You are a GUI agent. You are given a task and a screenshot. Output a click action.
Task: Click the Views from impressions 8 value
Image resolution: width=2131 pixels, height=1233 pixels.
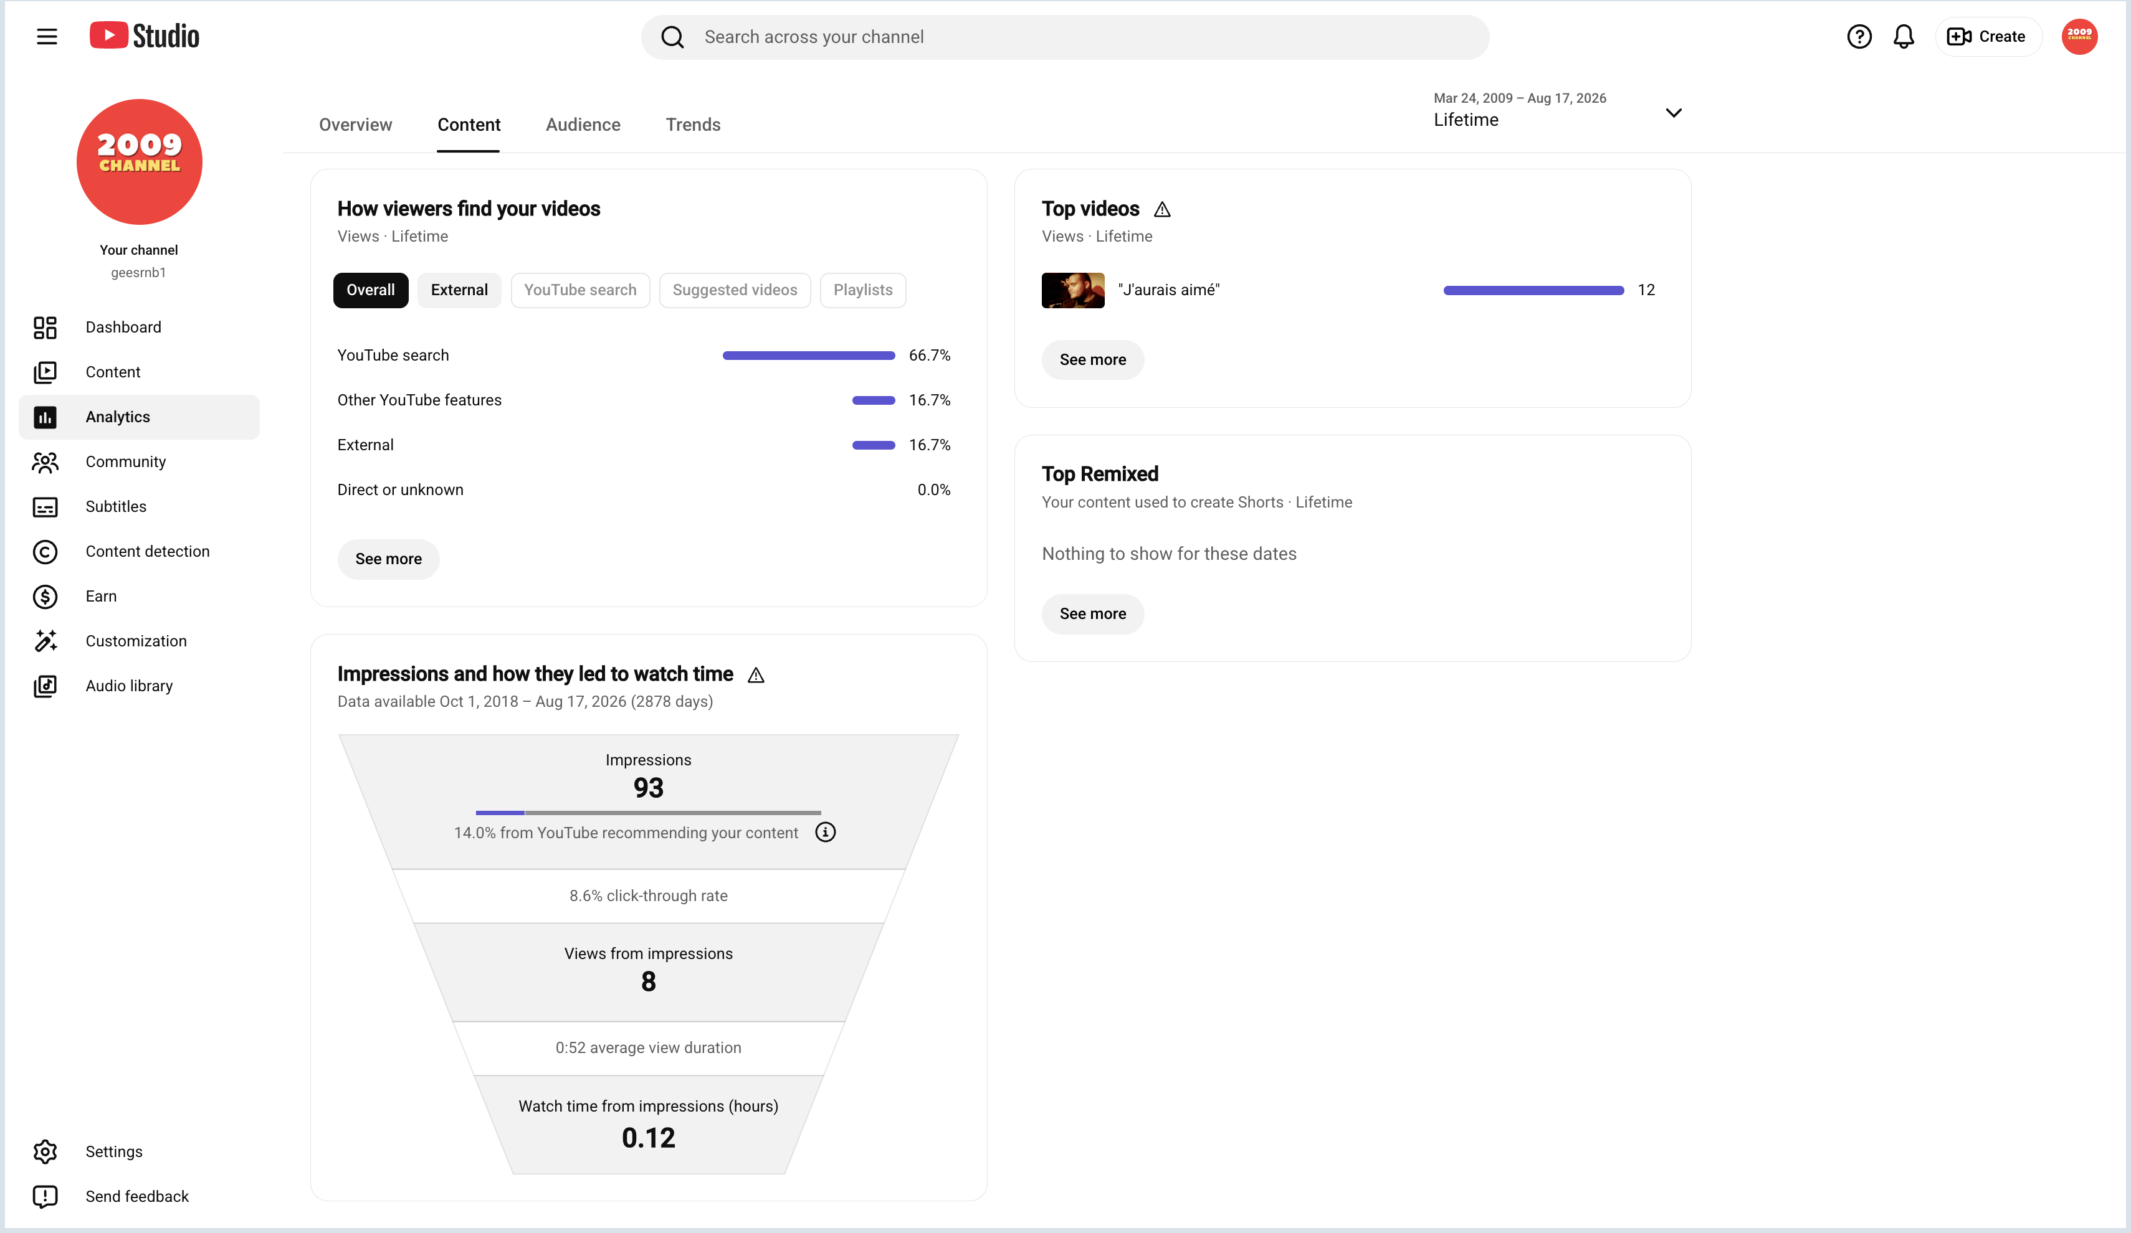tap(649, 981)
